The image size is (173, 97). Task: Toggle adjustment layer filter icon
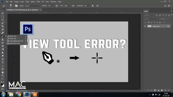160,15
